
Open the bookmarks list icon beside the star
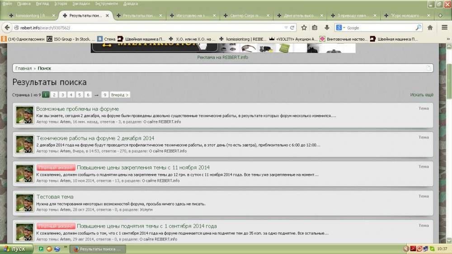tap(315, 28)
